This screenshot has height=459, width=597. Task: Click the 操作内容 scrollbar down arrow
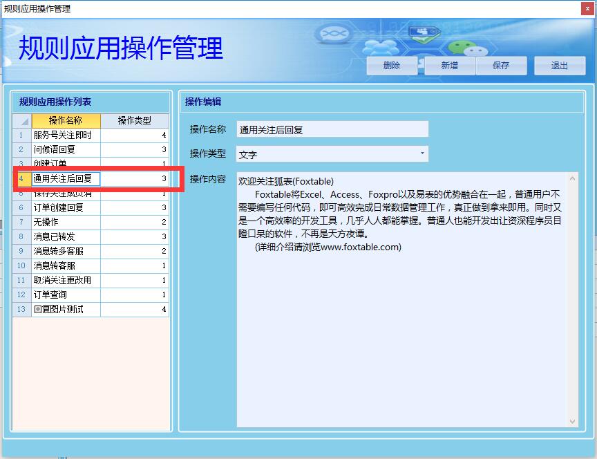[572, 421]
